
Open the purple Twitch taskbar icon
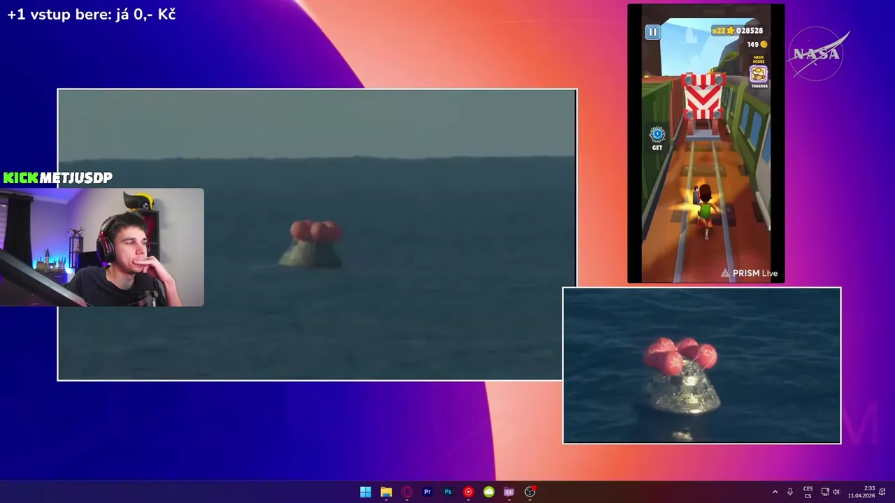(509, 492)
